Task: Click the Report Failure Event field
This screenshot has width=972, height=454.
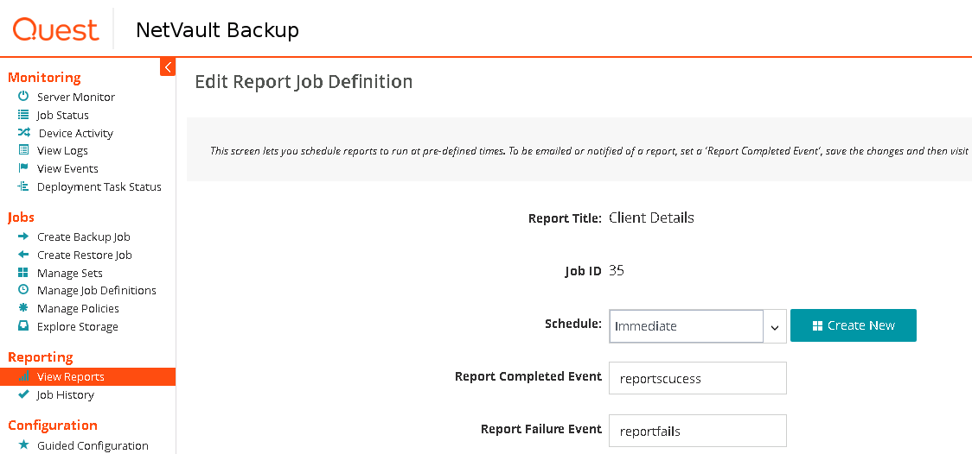Action: [x=697, y=431]
